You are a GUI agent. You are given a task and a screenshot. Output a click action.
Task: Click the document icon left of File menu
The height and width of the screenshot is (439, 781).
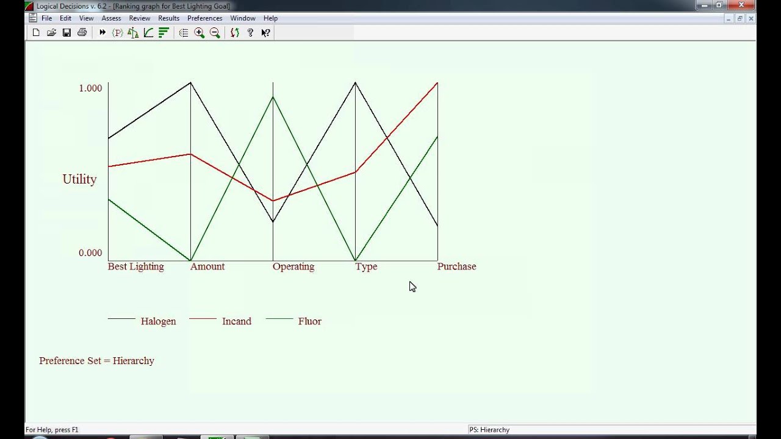click(x=33, y=18)
